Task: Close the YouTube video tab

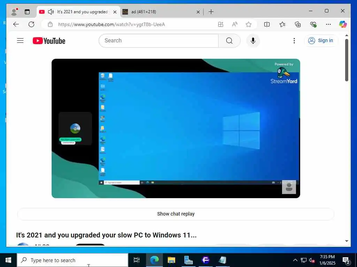Action: (x=115, y=12)
